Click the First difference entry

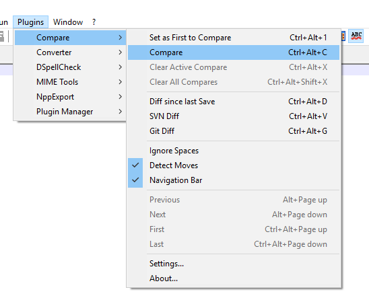tap(234, 229)
